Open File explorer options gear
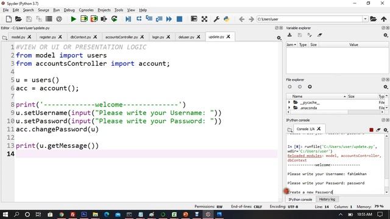Viewport: 390px width, 219px height. [386, 86]
